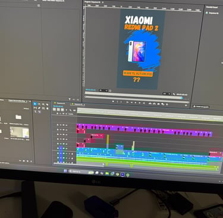
Task: Open timeline display settings wrench
Action: click(70, 110)
